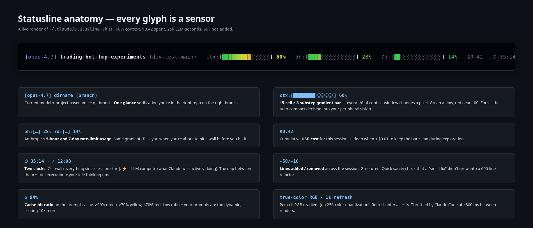Image resolution: width=533 pixels, height=228 pixels.
Task: Click the bold 'Two clocks.' text
Action: (x=35, y=169)
